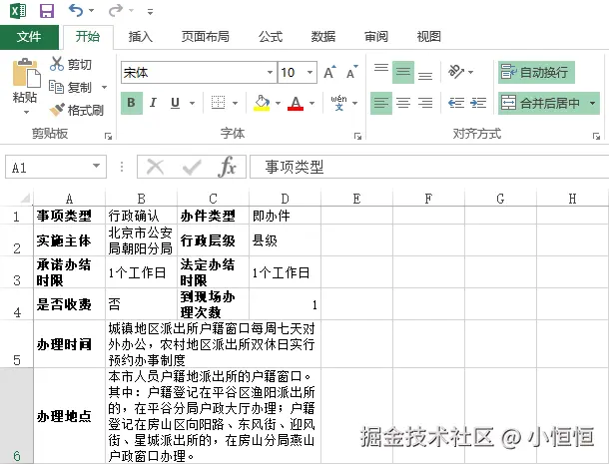Viewport: 609px width, 464px height.
Task: Toggle left text alignment
Action: [x=381, y=103]
